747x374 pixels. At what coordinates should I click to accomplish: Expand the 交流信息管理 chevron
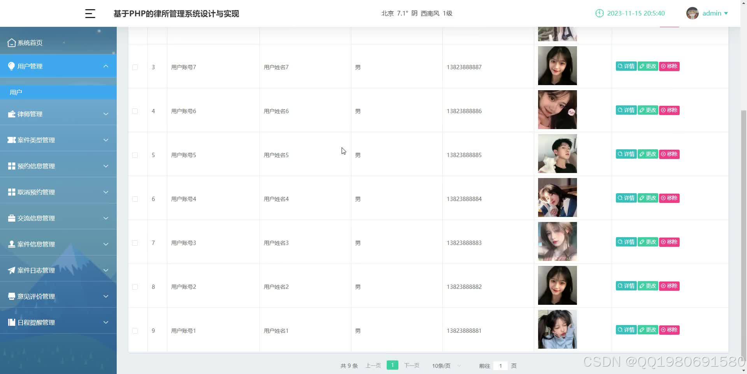[106, 218]
